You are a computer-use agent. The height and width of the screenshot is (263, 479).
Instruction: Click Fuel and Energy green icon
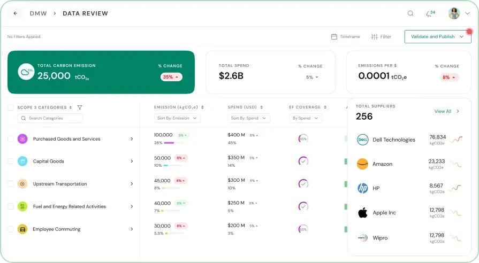tap(22, 206)
